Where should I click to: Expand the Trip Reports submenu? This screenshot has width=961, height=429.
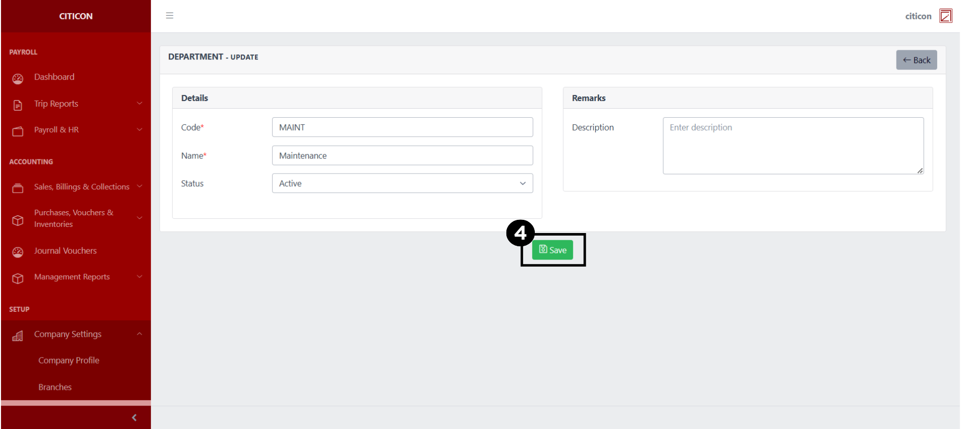coord(139,104)
